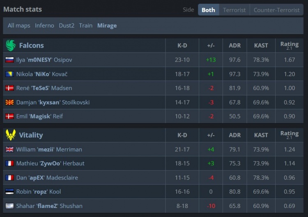Click the Russian flag next to m0NESY

[x=9, y=60]
